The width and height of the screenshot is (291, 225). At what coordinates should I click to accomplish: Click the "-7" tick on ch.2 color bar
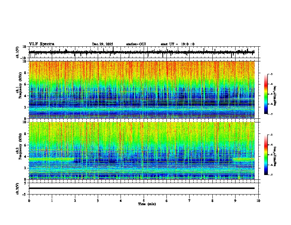pos(271,175)
